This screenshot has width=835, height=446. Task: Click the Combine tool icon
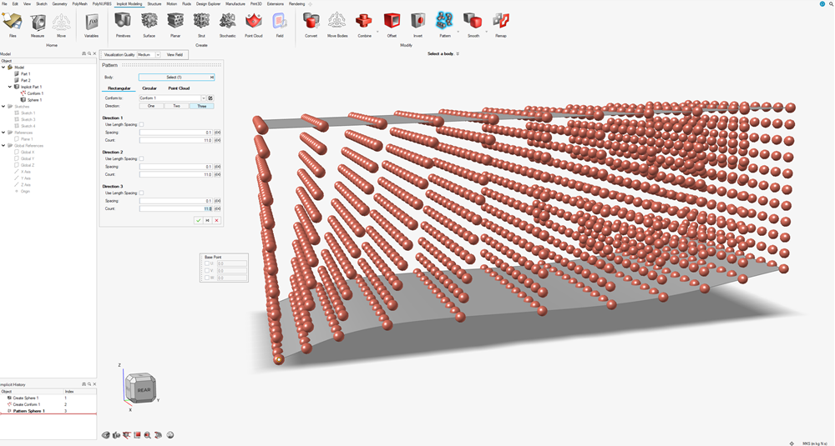pyautogui.click(x=364, y=21)
